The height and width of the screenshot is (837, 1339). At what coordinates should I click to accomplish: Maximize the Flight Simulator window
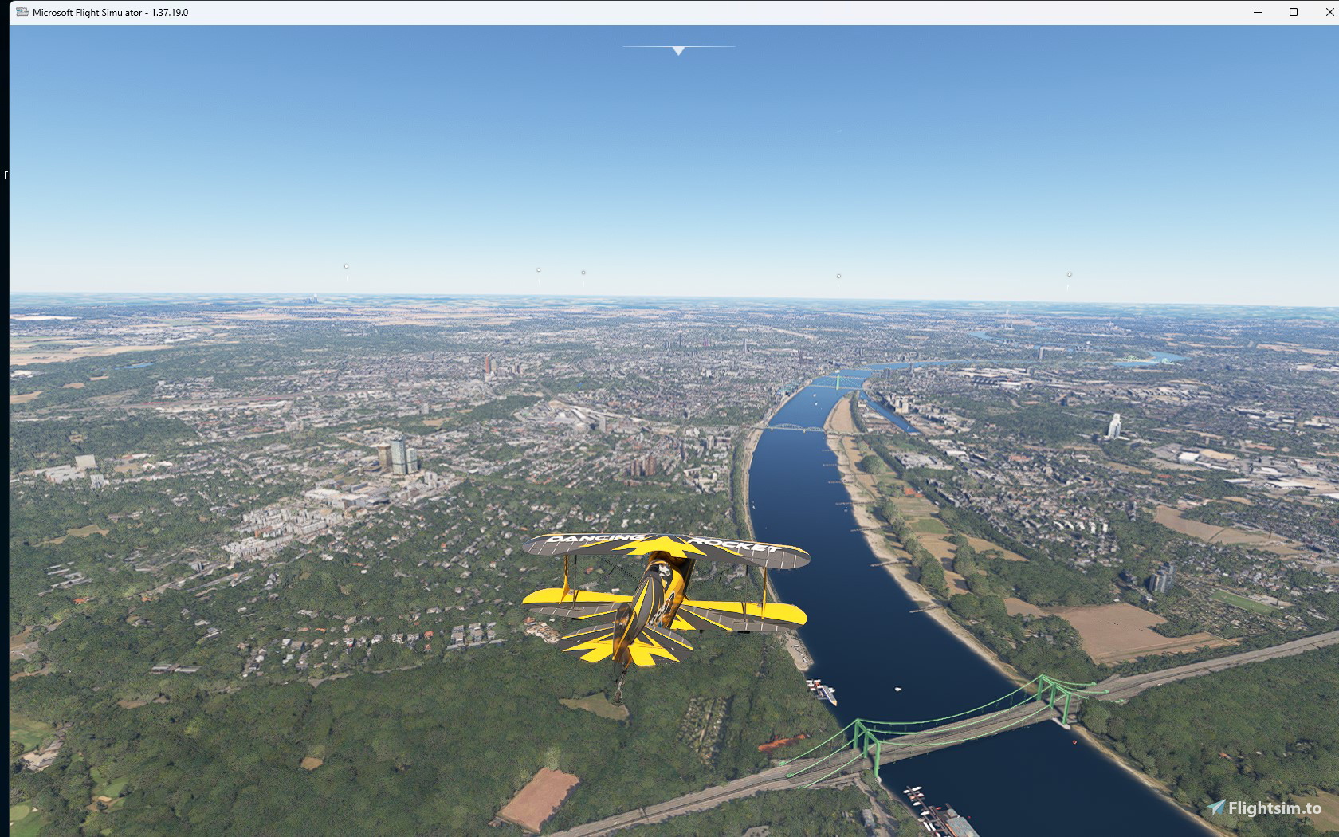tap(1294, 12)
